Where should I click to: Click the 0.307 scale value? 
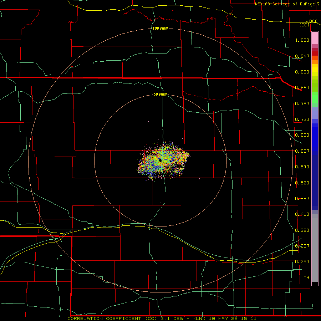tap(302, 246)
